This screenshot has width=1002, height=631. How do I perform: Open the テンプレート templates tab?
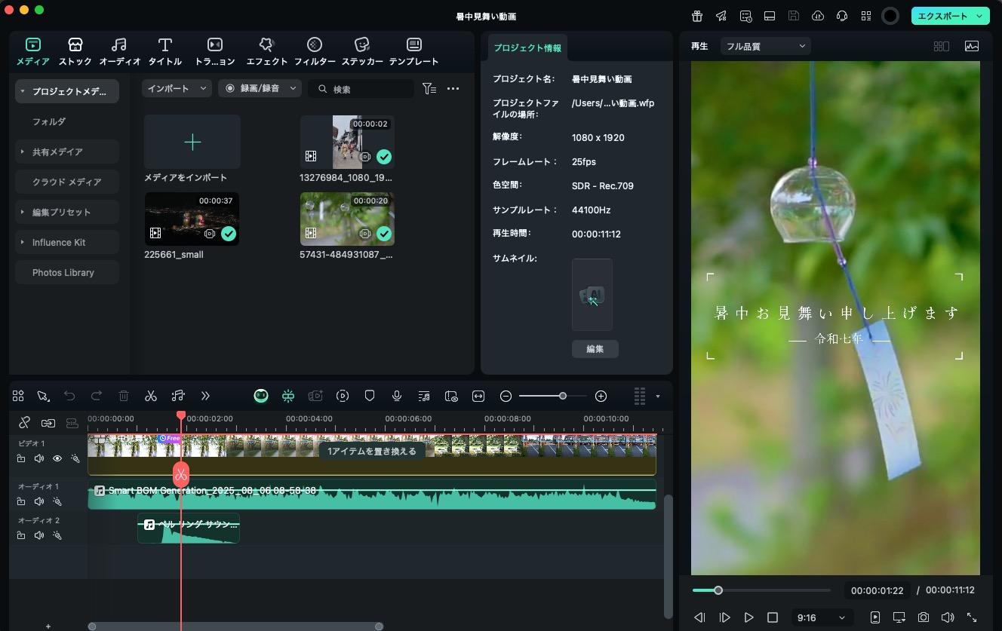tap(414, 51)
